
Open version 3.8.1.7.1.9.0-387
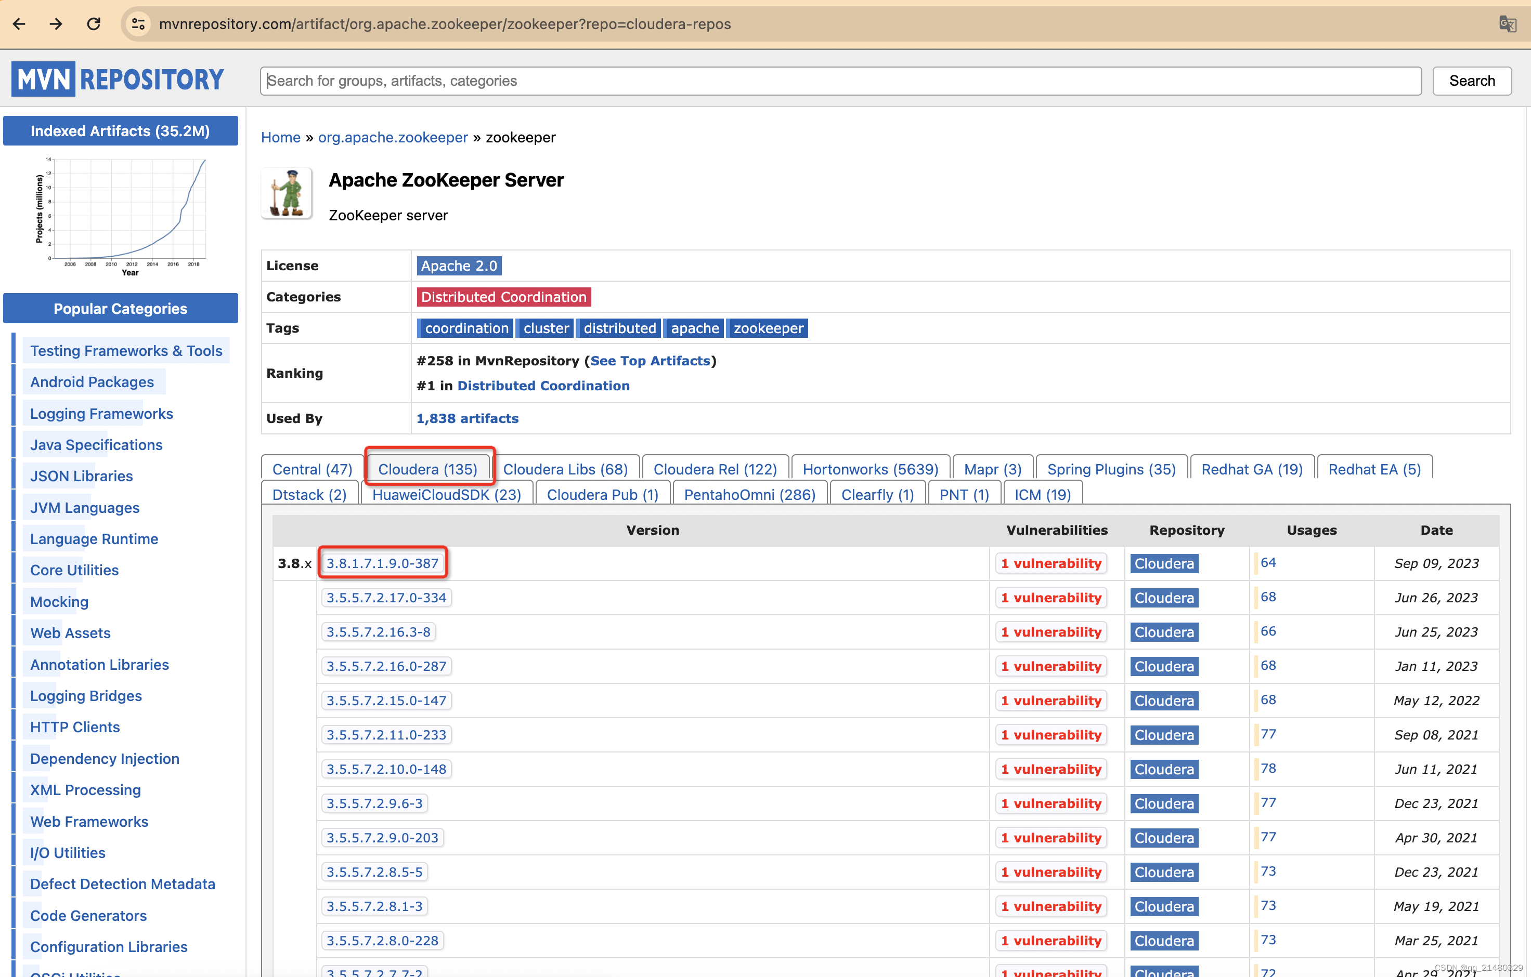point(382,563)
